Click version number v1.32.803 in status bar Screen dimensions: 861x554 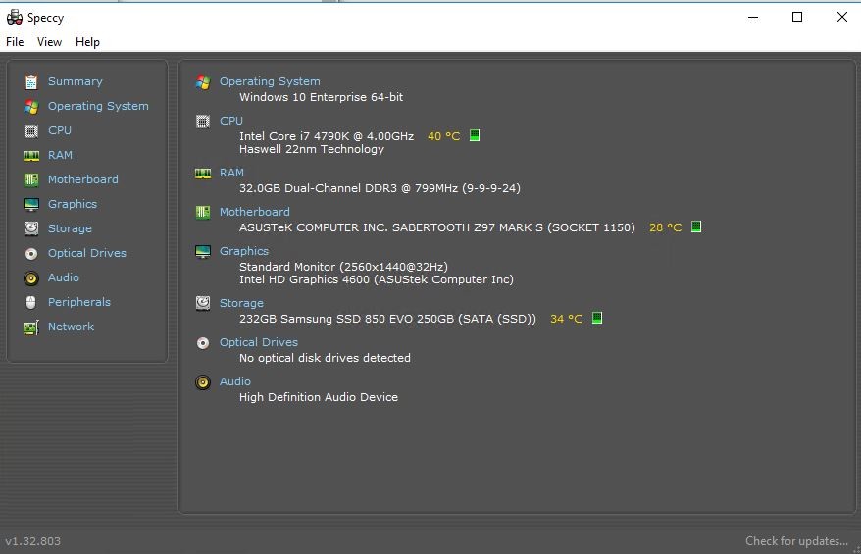click(33, 541)
